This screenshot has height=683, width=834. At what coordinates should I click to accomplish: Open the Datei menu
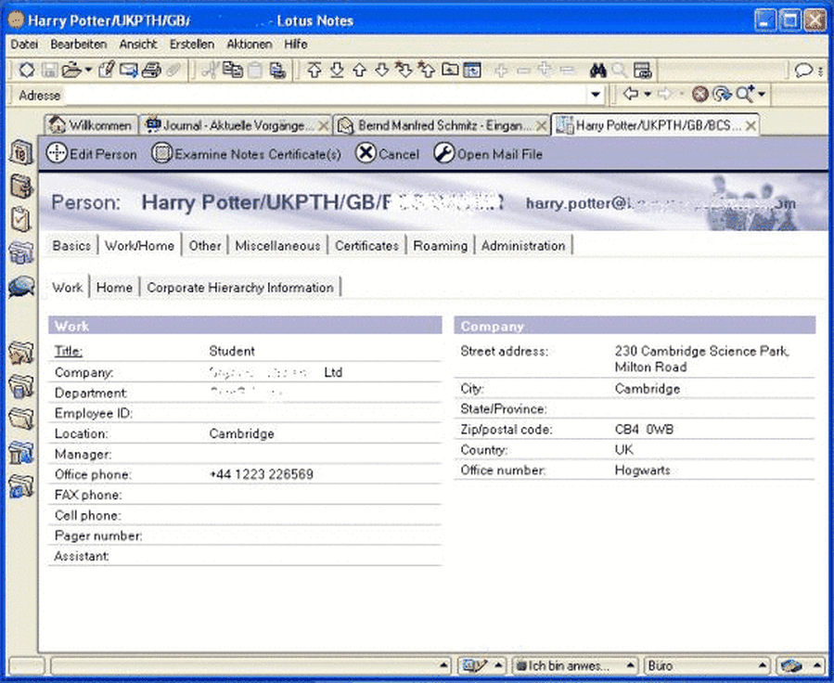pyautogui.click(x=24, y=45)
